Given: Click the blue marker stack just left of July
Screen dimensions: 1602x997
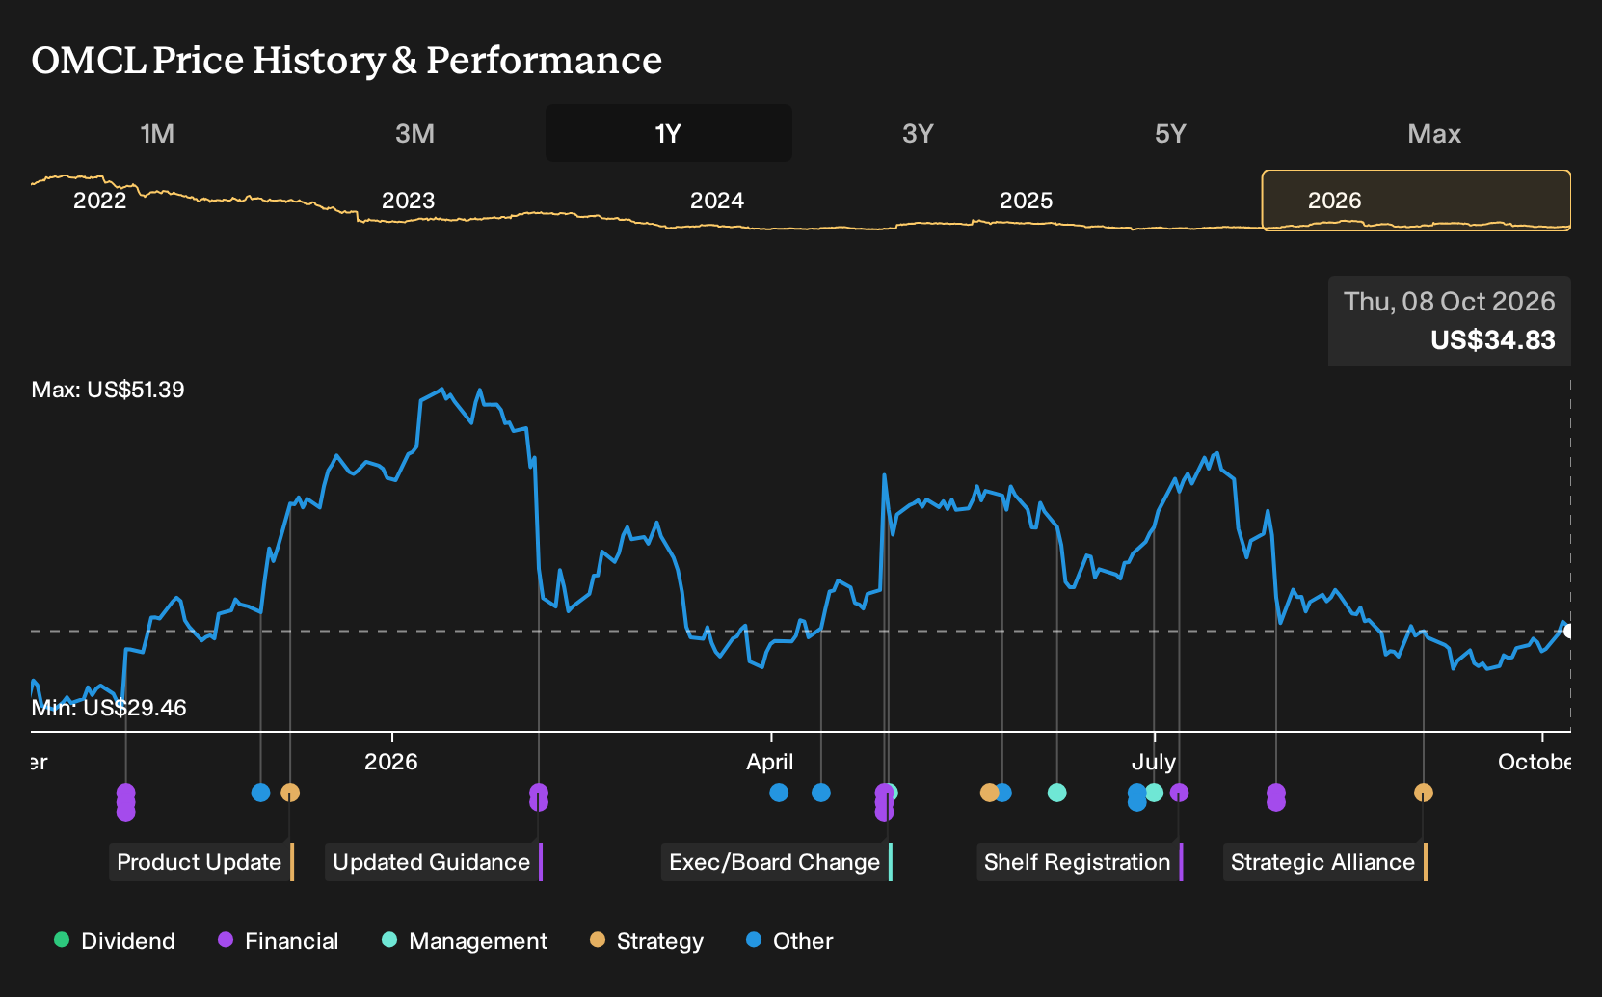Looking at the screenshot, I should point(1137,797).
